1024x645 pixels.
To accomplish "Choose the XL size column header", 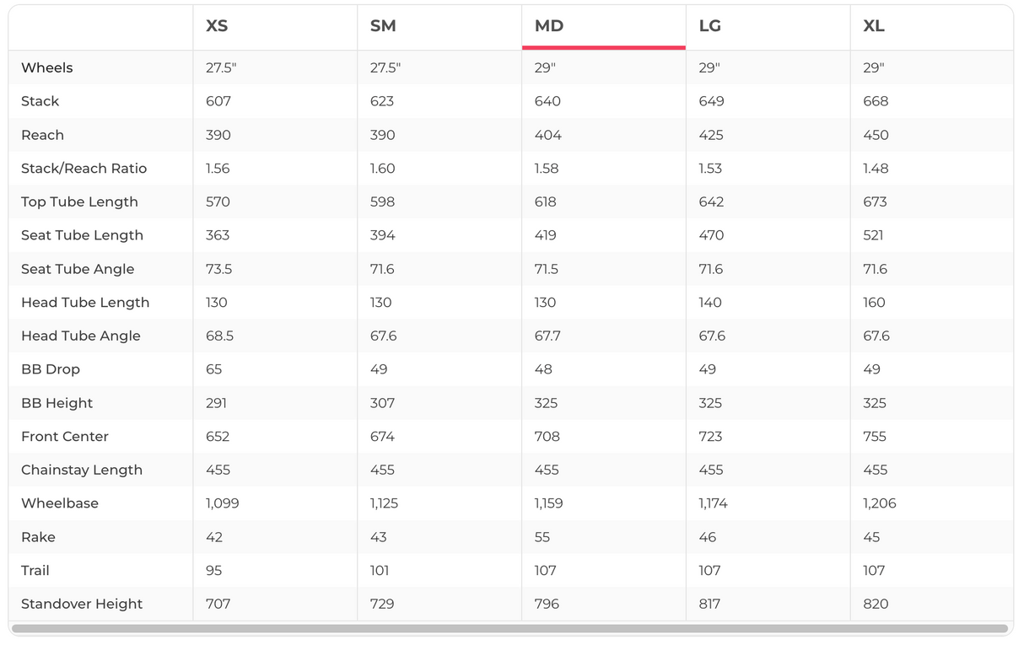I will [x=874, y=26].
